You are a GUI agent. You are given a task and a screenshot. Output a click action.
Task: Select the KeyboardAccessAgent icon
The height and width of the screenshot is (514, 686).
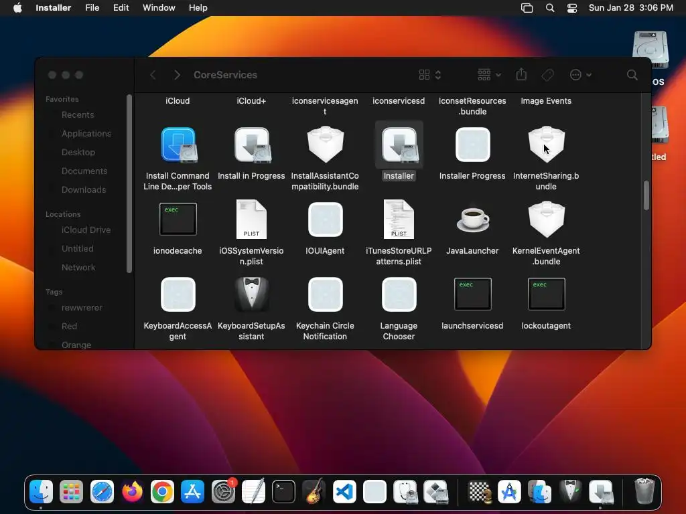click(x=178, y=294)
